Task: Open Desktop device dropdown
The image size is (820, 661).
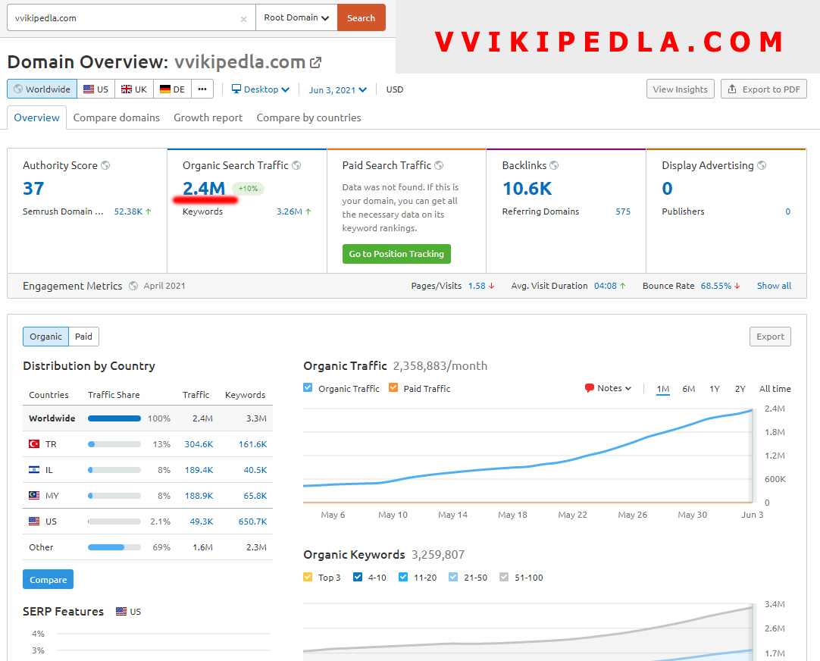Action: coord(261,89)
